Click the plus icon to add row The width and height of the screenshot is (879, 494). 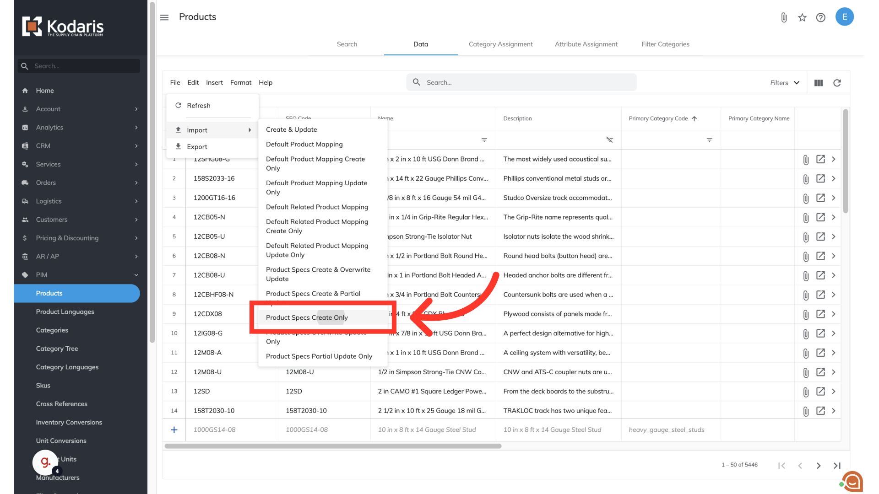click(174, 430)
